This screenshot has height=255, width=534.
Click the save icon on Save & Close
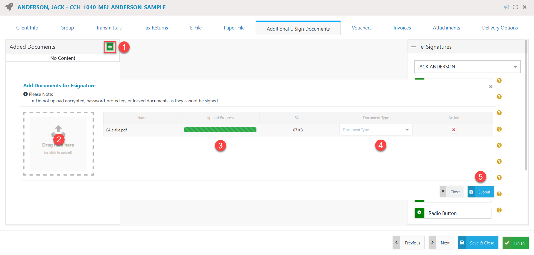coord(462,242)
